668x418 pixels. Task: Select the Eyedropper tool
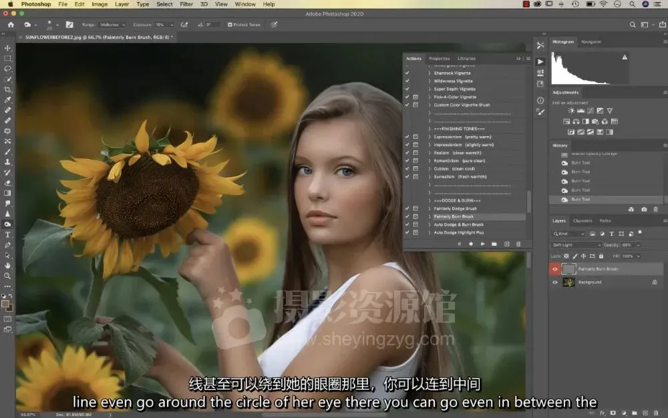click(x=7, y=99)
